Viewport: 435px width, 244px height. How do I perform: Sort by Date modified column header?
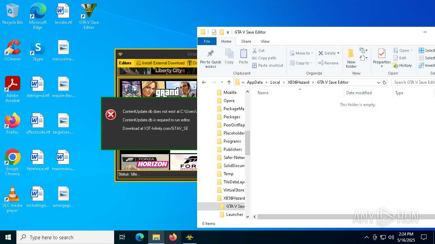tap(359, 93)
